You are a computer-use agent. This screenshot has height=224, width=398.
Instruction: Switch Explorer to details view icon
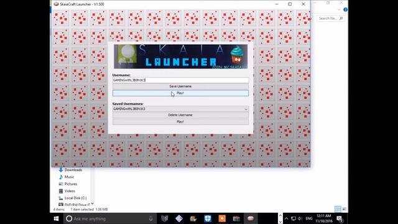(x=338, y=209)
